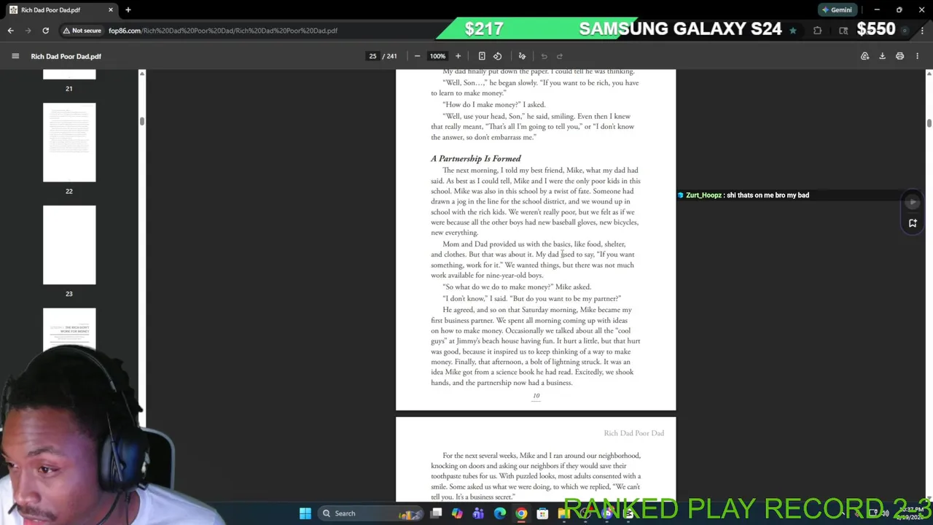Open the browser extensions puzzle icon

click(817, 31)
